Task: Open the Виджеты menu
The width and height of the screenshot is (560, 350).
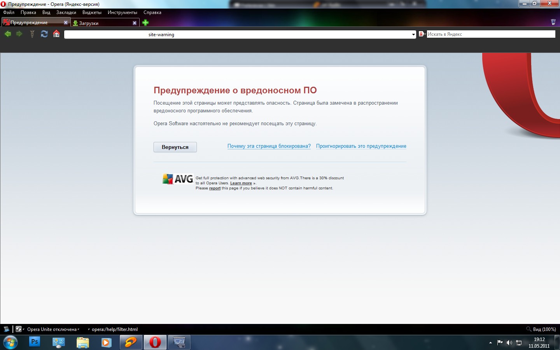Action: pyautogui.click(x=92, y=12)
